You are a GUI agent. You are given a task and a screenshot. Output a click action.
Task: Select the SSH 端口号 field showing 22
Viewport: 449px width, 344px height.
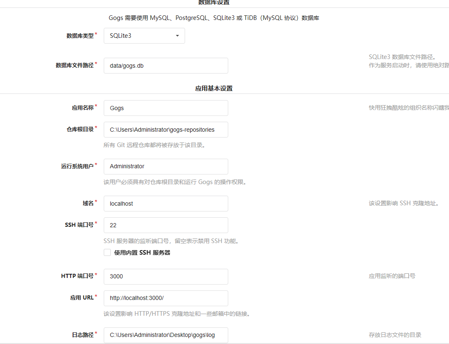[166, 225]
